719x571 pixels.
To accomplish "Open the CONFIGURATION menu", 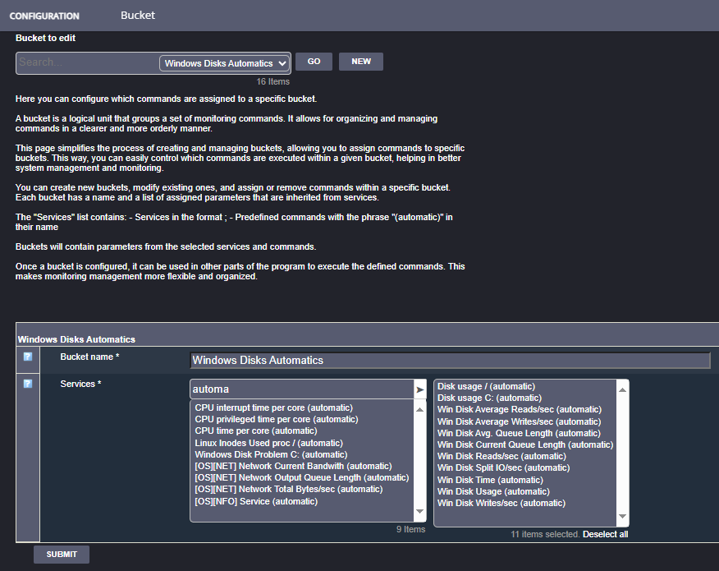I will click(44, 16).
